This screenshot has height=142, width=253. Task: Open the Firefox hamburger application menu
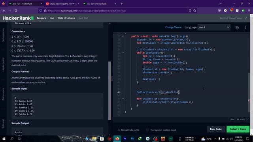point(249,11)
